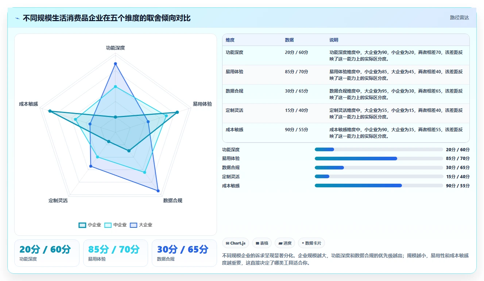The image size is (484, 281).
Task: Click 中企业 data point on 功能深度 axis
Action: (115, 87)
